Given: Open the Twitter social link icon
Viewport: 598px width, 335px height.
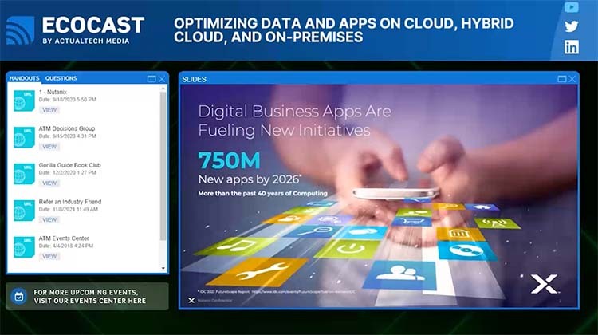Looking at the screenshot, I should pyautogui.click(x=571, y=27).
